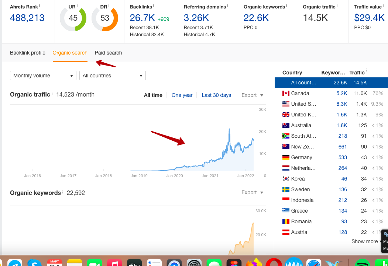Open Telegram from the dock
This screenshot has width=388, height=266.
15,262
